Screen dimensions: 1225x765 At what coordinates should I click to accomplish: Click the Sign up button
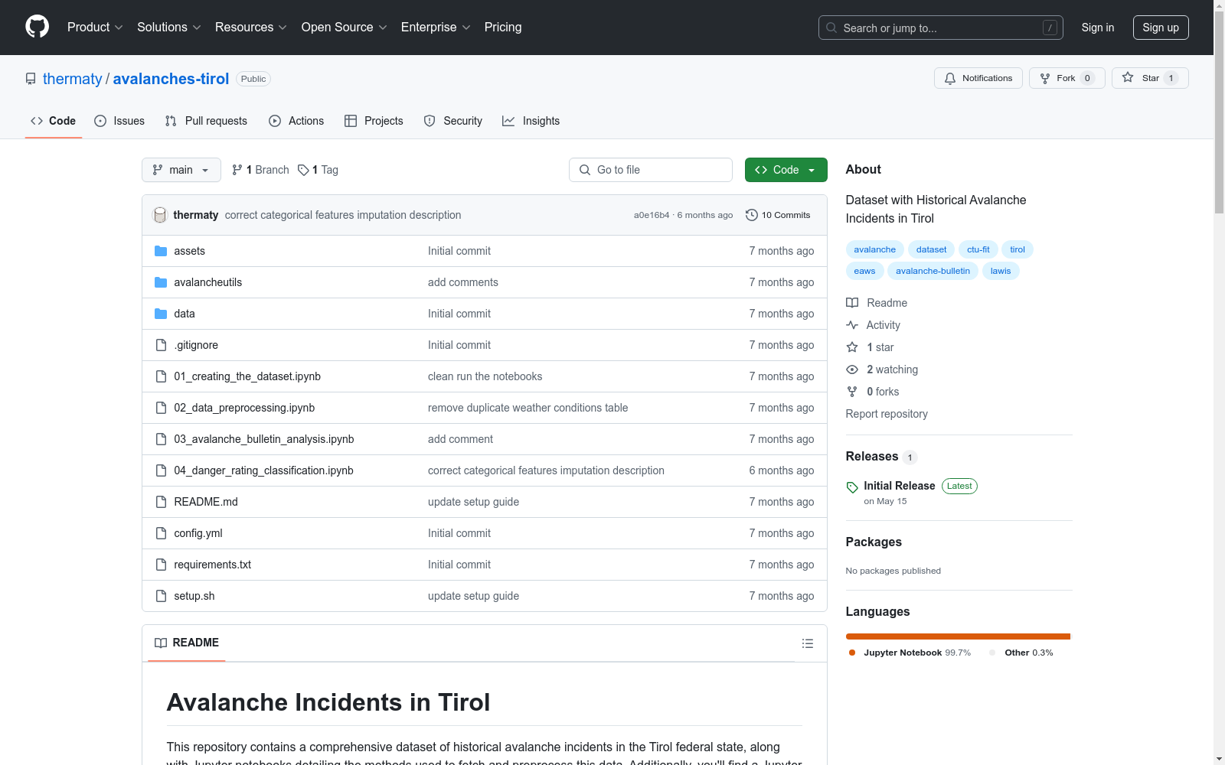[1161, 28]
